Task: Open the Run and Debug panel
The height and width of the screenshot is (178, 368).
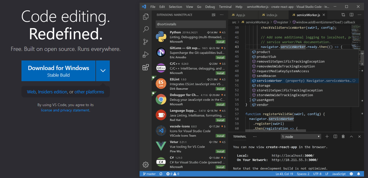Action: (x=146, y=54)
